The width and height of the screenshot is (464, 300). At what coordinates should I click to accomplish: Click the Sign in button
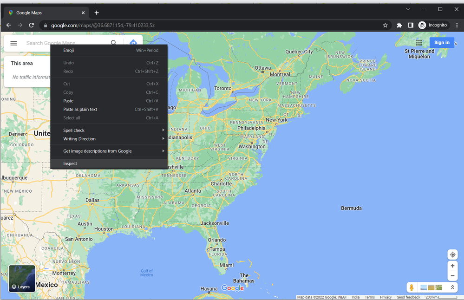(442, 43)
